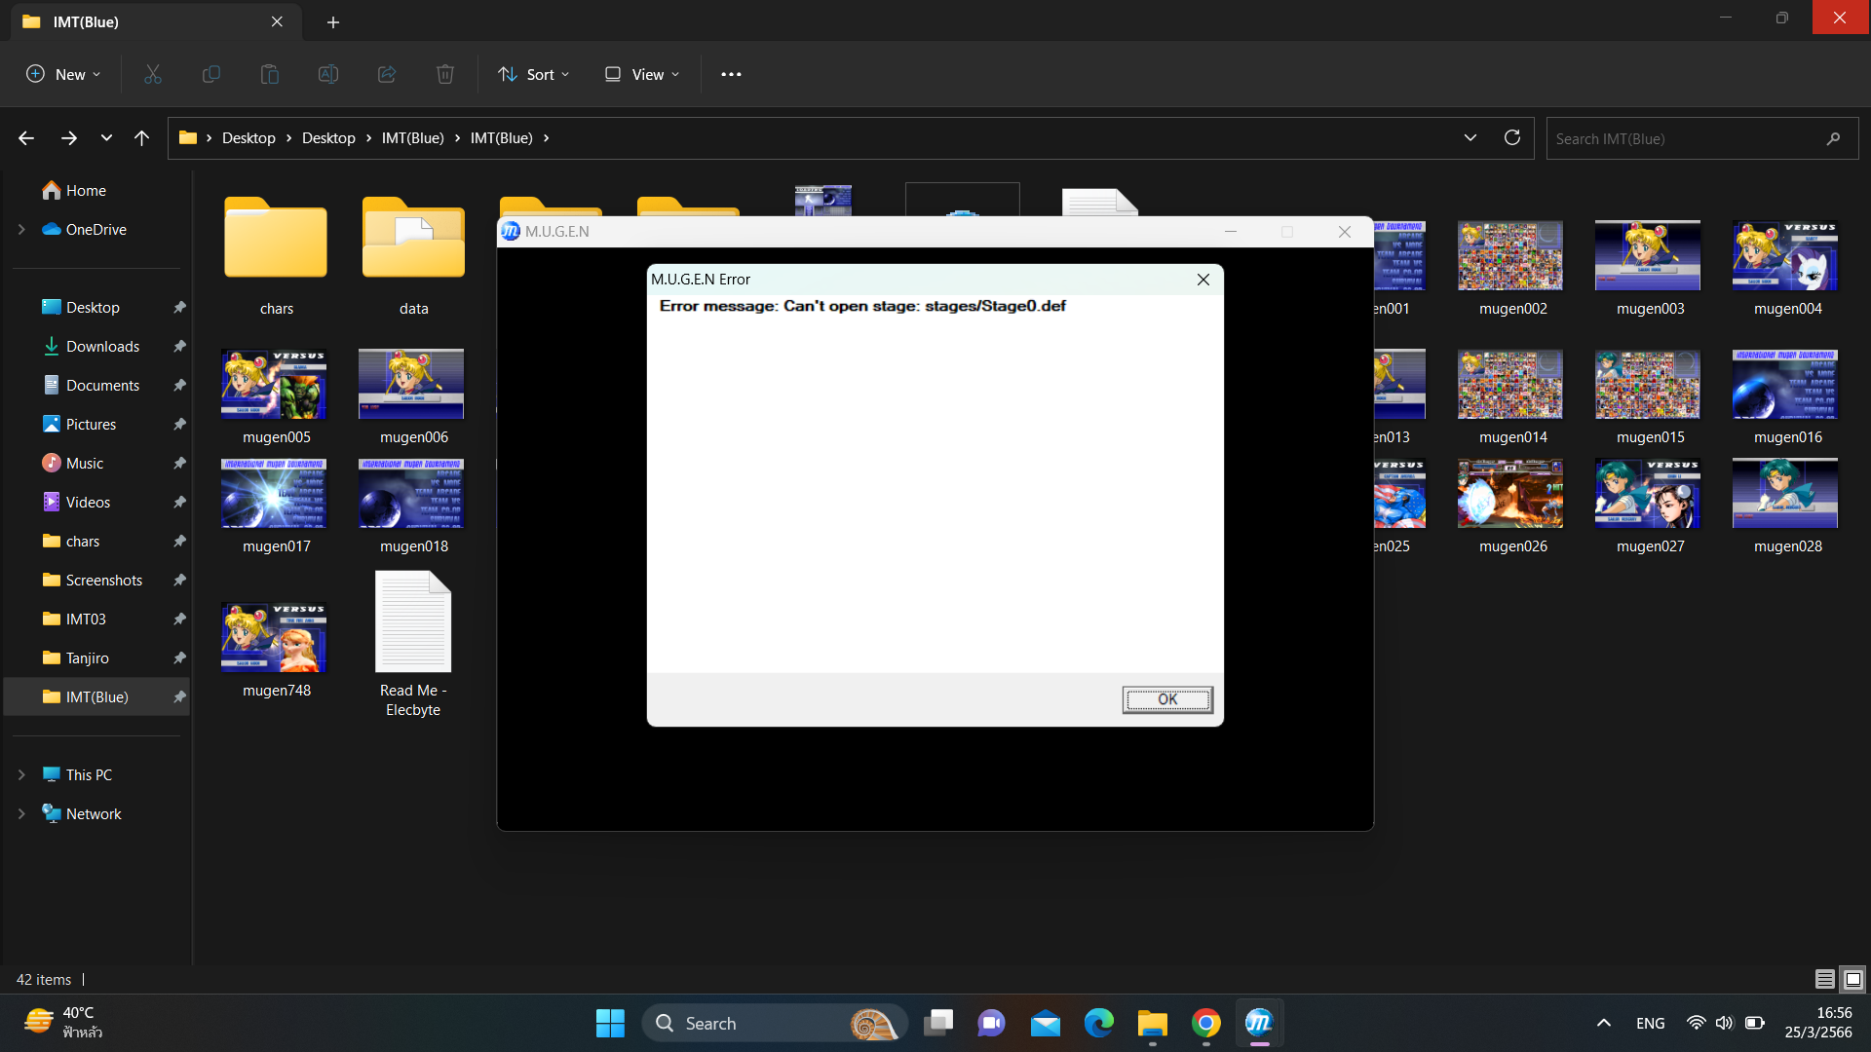Screen dimensions: 1871x1052
Task: Open Google Chrome from the taskbar
Action: tap(1205, 1023)
